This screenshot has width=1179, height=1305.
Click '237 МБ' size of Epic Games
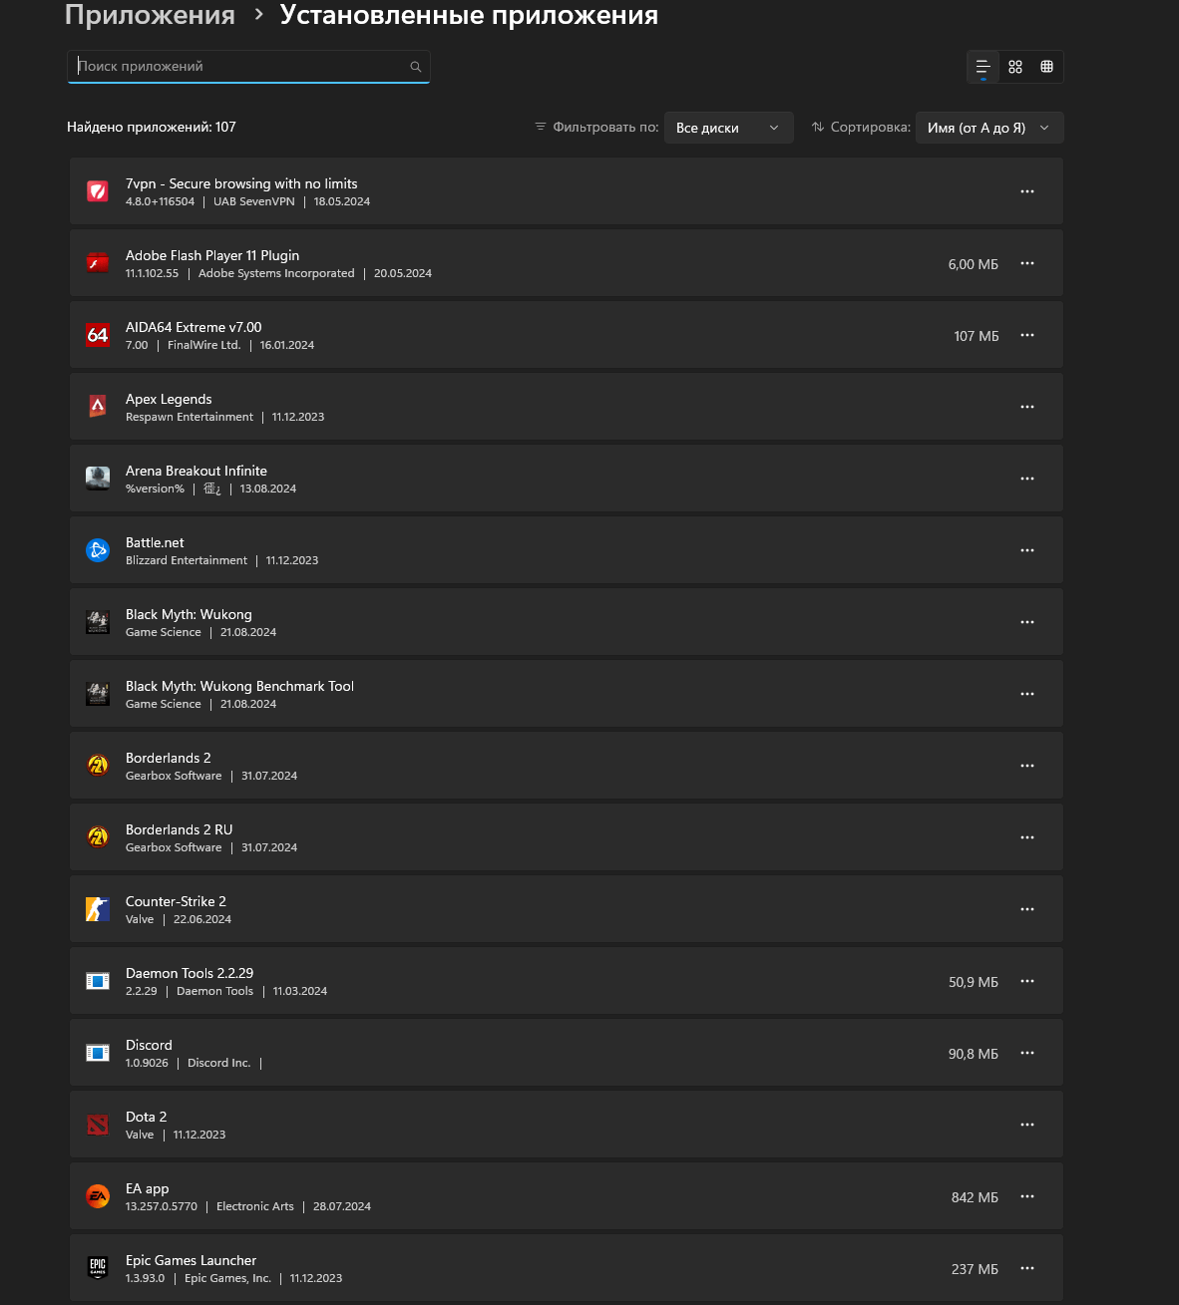pyautogui.click(x=975, y=1269)
